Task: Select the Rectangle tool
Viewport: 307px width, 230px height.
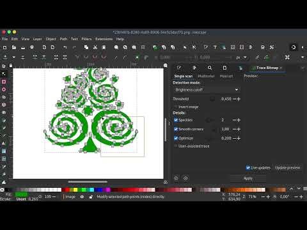Action: (x=4, y=82)
